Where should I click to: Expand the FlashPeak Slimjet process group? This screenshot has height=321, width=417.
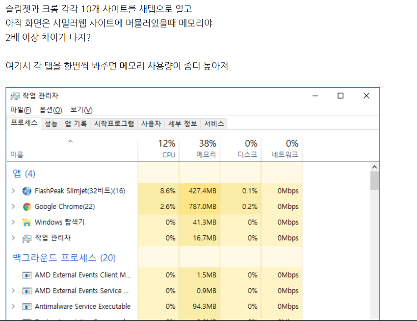click(13, 191)
